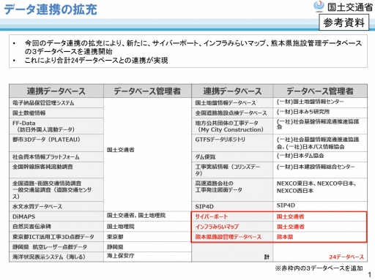
Task: Click the GTFSデータリポジトリ cell
Action: pos(232,143)
